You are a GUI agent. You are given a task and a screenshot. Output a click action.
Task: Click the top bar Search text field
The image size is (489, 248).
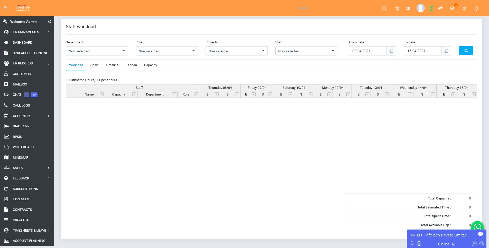tap(337, 8)
